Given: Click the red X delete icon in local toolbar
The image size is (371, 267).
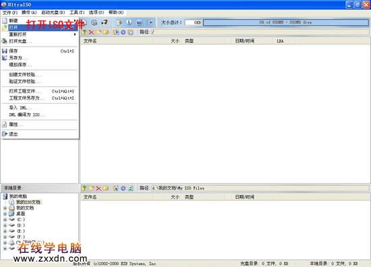Looking at the screenshot, I should pyautogui.click(x=98, y=188).
